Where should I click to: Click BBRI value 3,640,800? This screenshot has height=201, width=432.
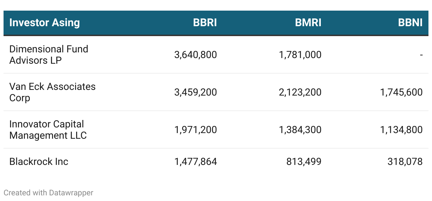[x=195, y=55]
